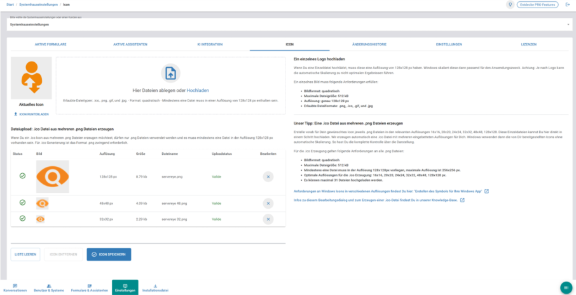
Task: Open Installationsdatei in bottom navigation
Action: pyautogui.click(x=155, y=287)
